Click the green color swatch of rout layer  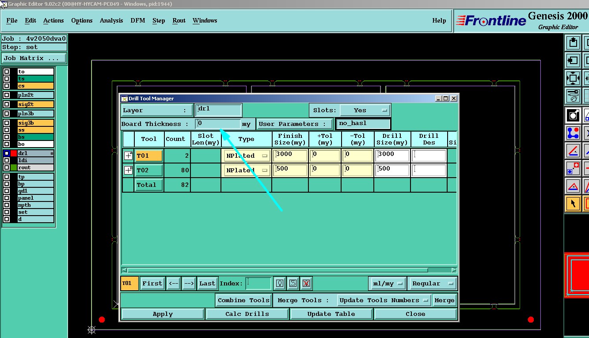[x=14, y=167]
